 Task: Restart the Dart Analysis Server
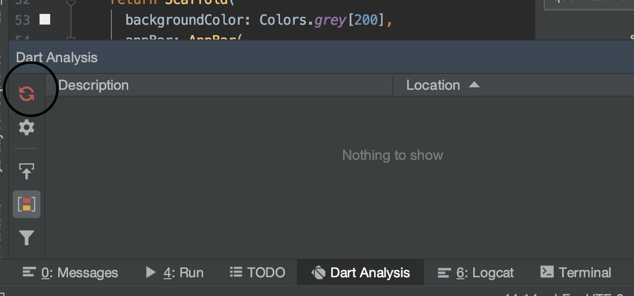pyautogui.click(x=27, y=93)
